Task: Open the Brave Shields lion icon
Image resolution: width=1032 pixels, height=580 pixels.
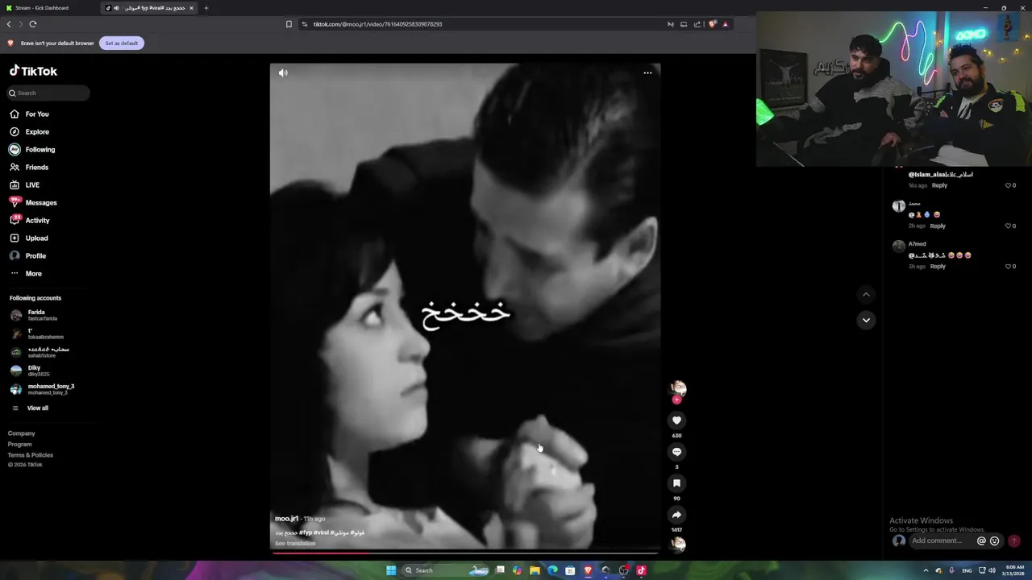Action: [712, 24]
